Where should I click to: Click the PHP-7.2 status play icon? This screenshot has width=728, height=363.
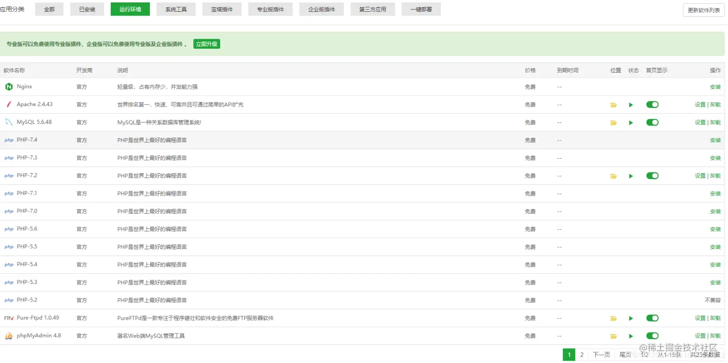click(631, 176)
